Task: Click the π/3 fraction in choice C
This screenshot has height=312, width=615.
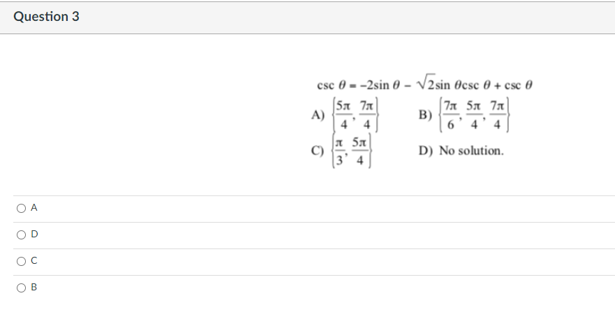Action: 339,151
